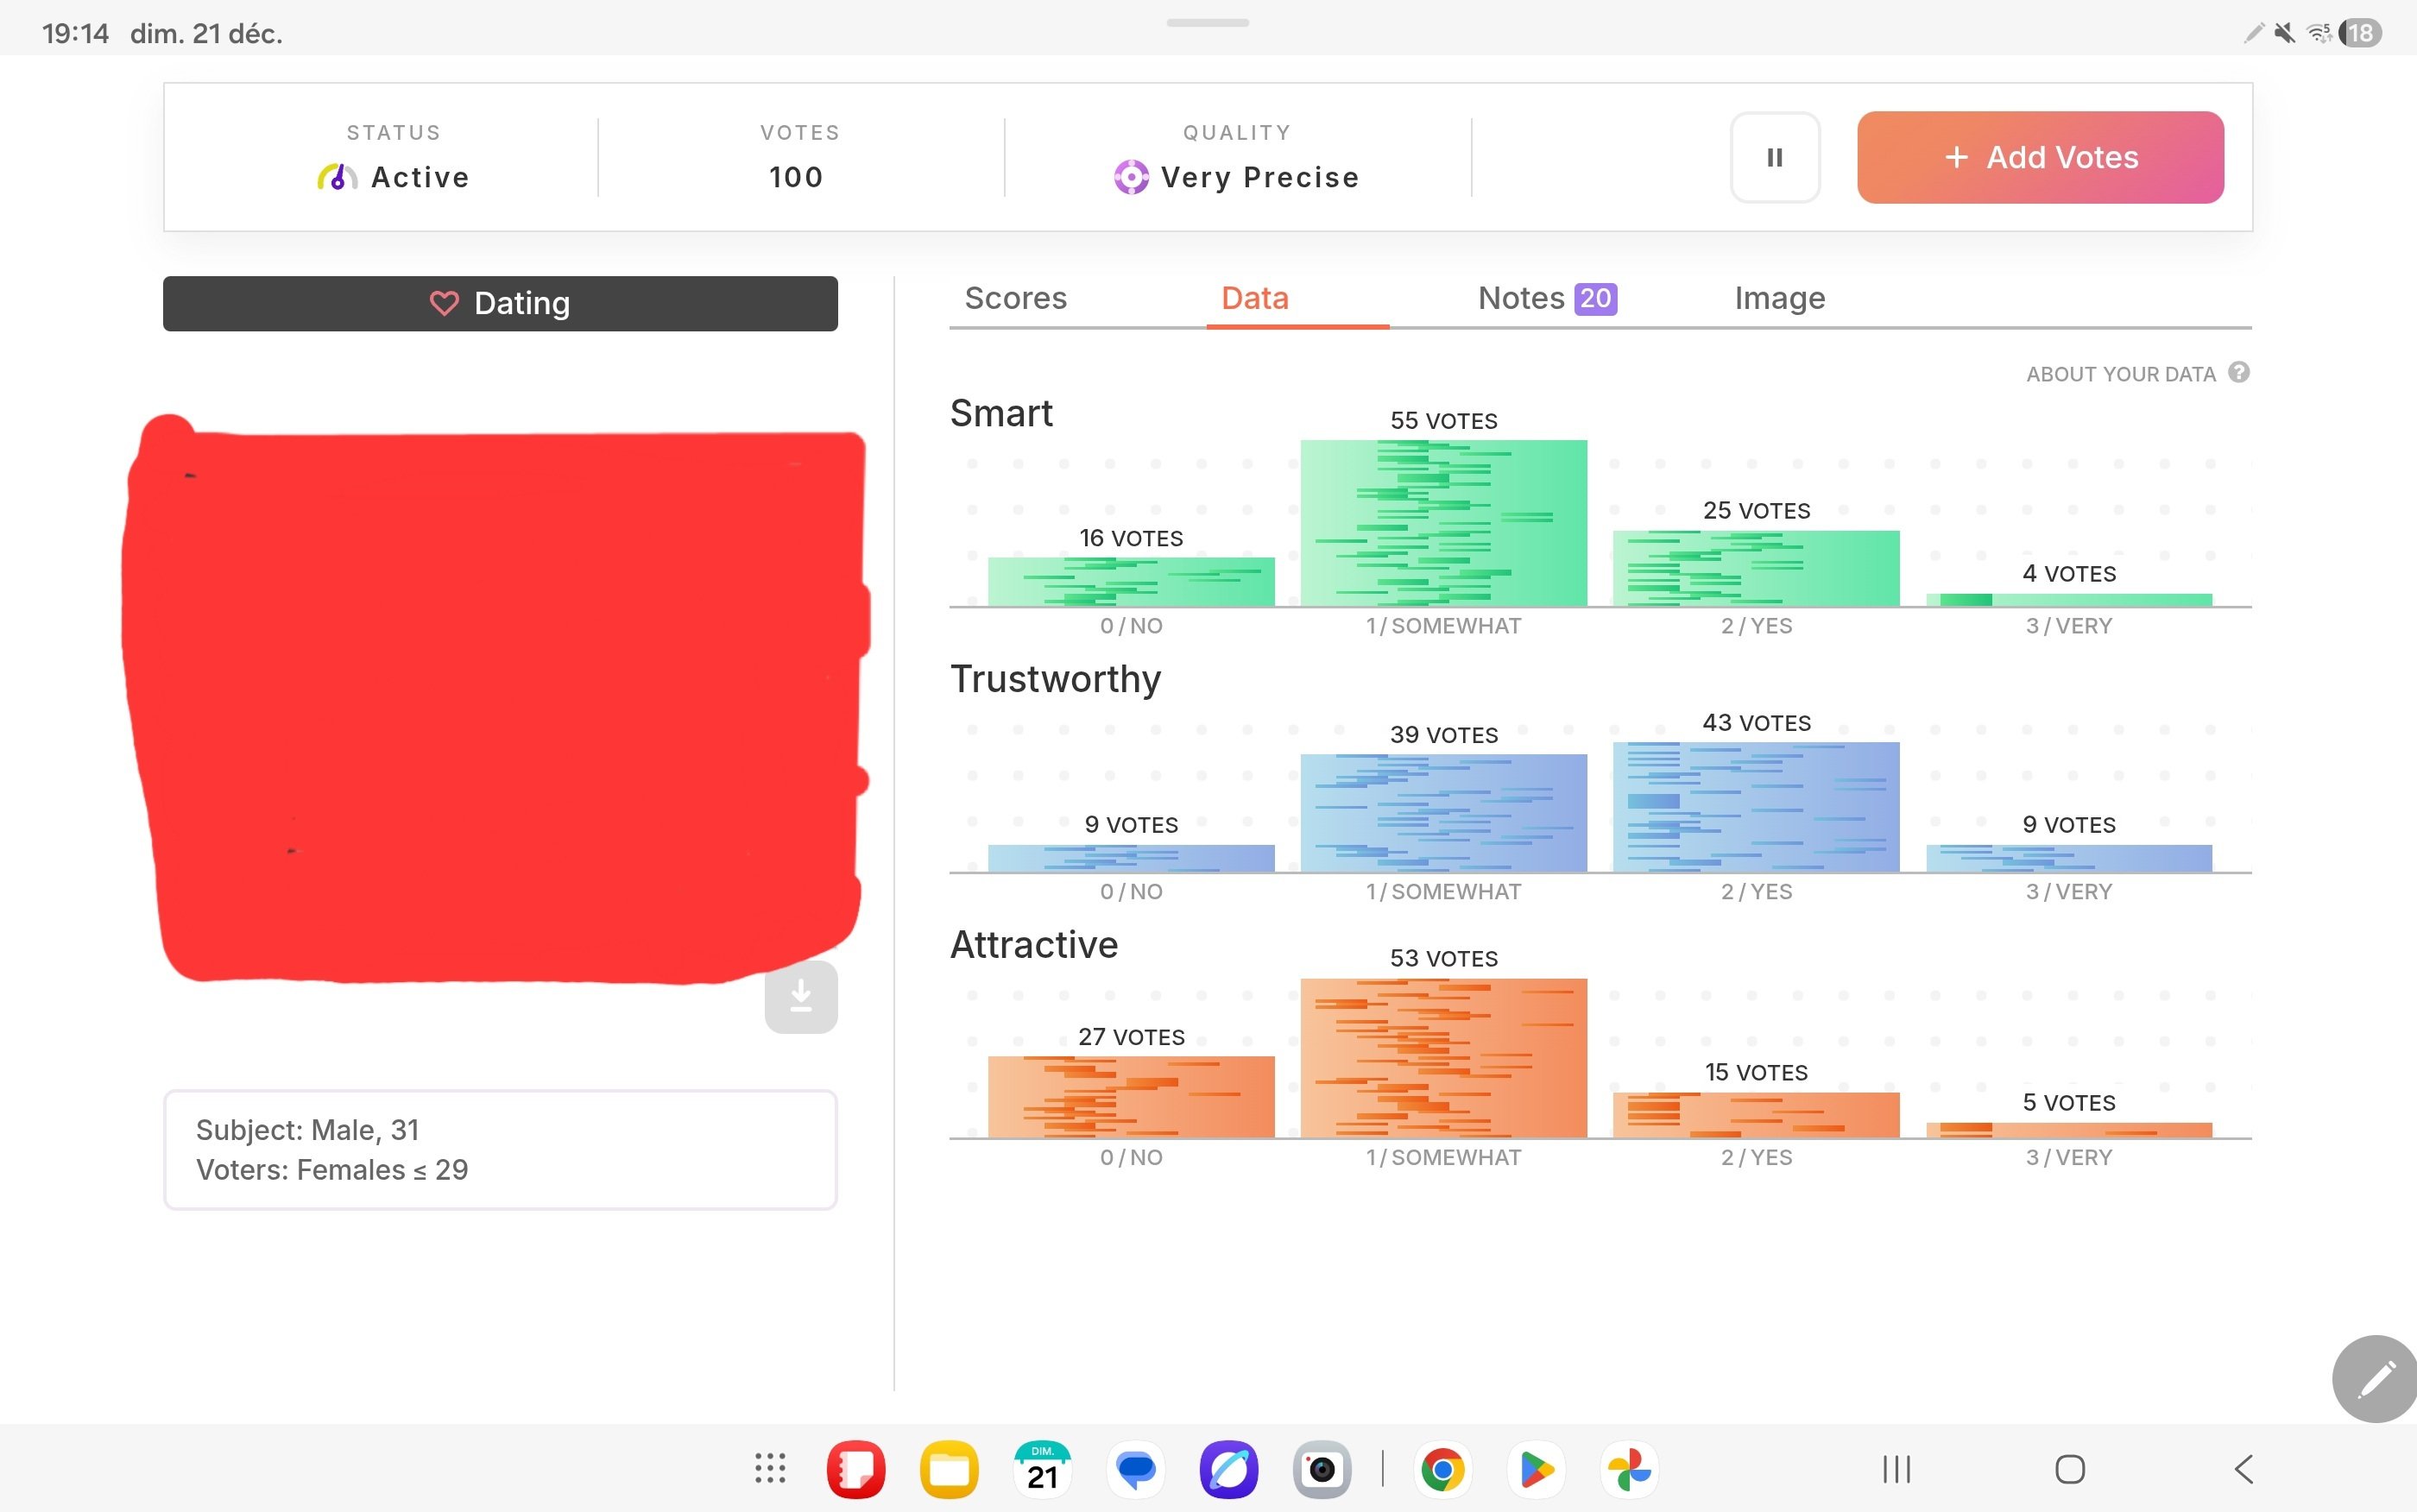The height and width of the screenshot is (1512, 2417).
Task: Download the photo using the download icon
Action: tap(800, 997)
